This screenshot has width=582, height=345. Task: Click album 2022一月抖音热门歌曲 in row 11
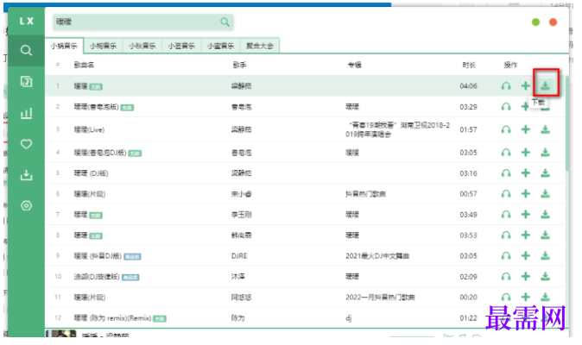tap(380, 298)
